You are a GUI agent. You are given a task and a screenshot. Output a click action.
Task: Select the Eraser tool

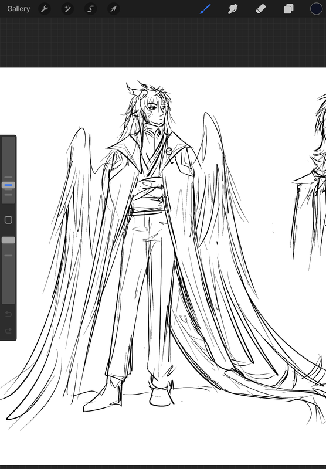click(260, 9)
